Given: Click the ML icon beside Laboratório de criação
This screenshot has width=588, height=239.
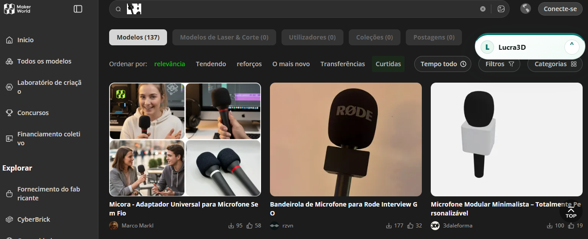Looking at the screenshot, I should 9,87.
